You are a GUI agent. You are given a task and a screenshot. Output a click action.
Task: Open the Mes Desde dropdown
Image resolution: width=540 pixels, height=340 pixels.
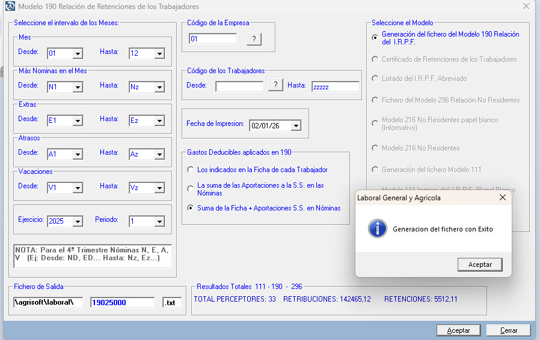point(78,54)
